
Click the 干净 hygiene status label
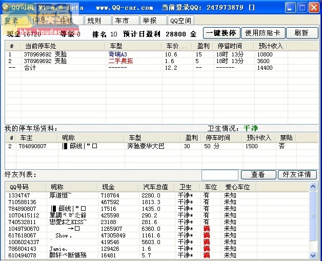(251, 129)
